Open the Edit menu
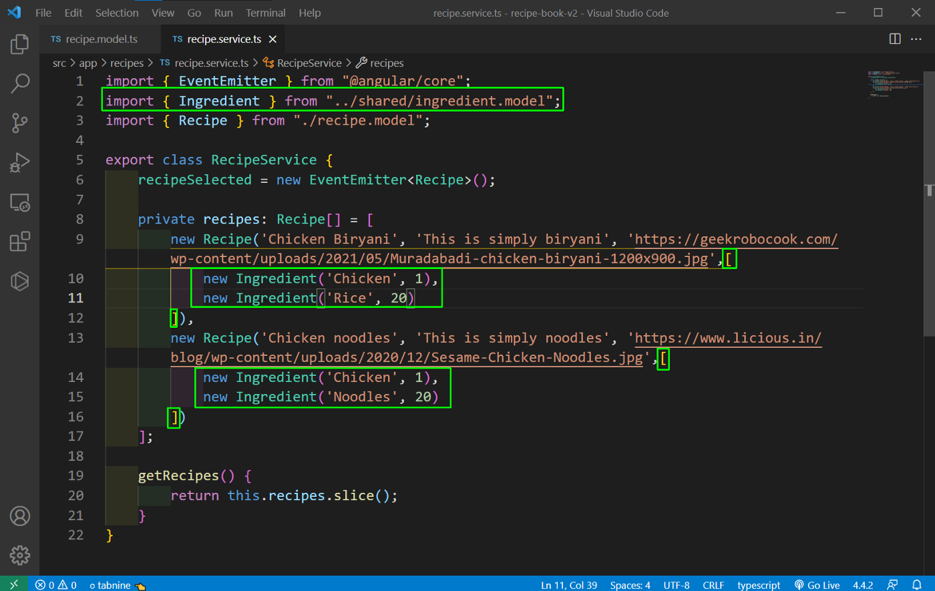This screenshot has height=591, width=935. (73, 13)
